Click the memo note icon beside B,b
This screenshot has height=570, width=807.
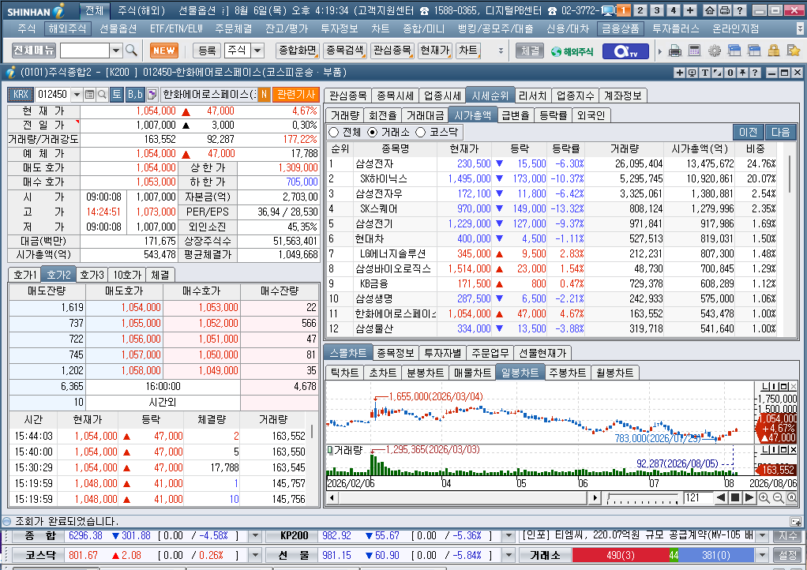coord(152,94)
